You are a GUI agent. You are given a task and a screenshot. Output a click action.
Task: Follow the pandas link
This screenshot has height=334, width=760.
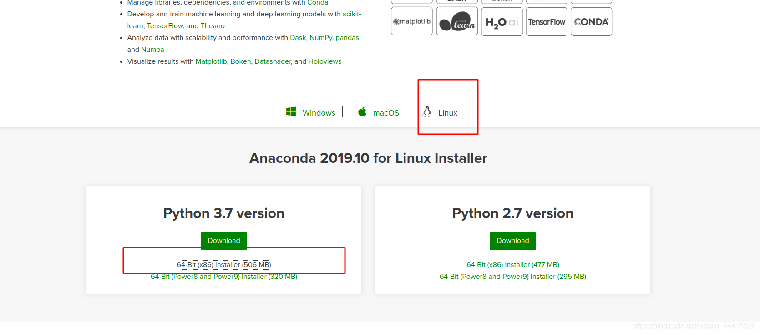(347, 38)
